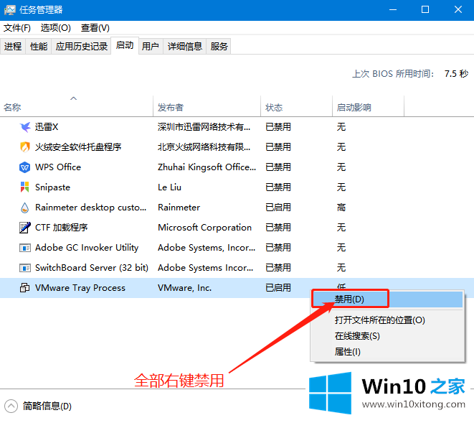Choose 打开文件所在的位置(O) in context menu
The width and height of the screenshot is (474, 423).
(x=387, y=320)
